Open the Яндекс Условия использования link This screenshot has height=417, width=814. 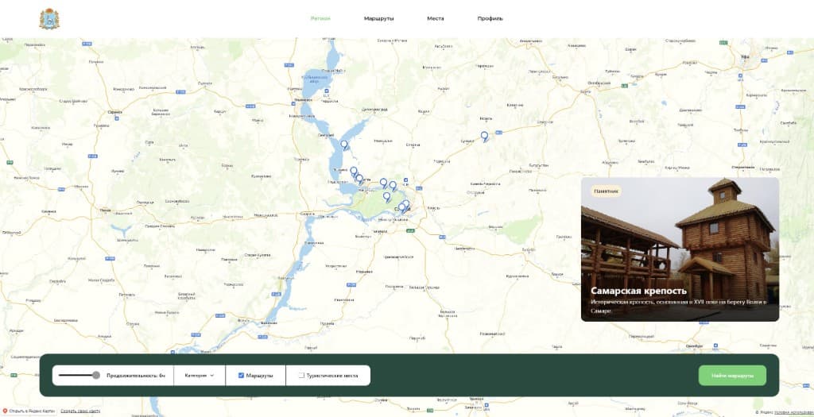click(x=793, y=413)
